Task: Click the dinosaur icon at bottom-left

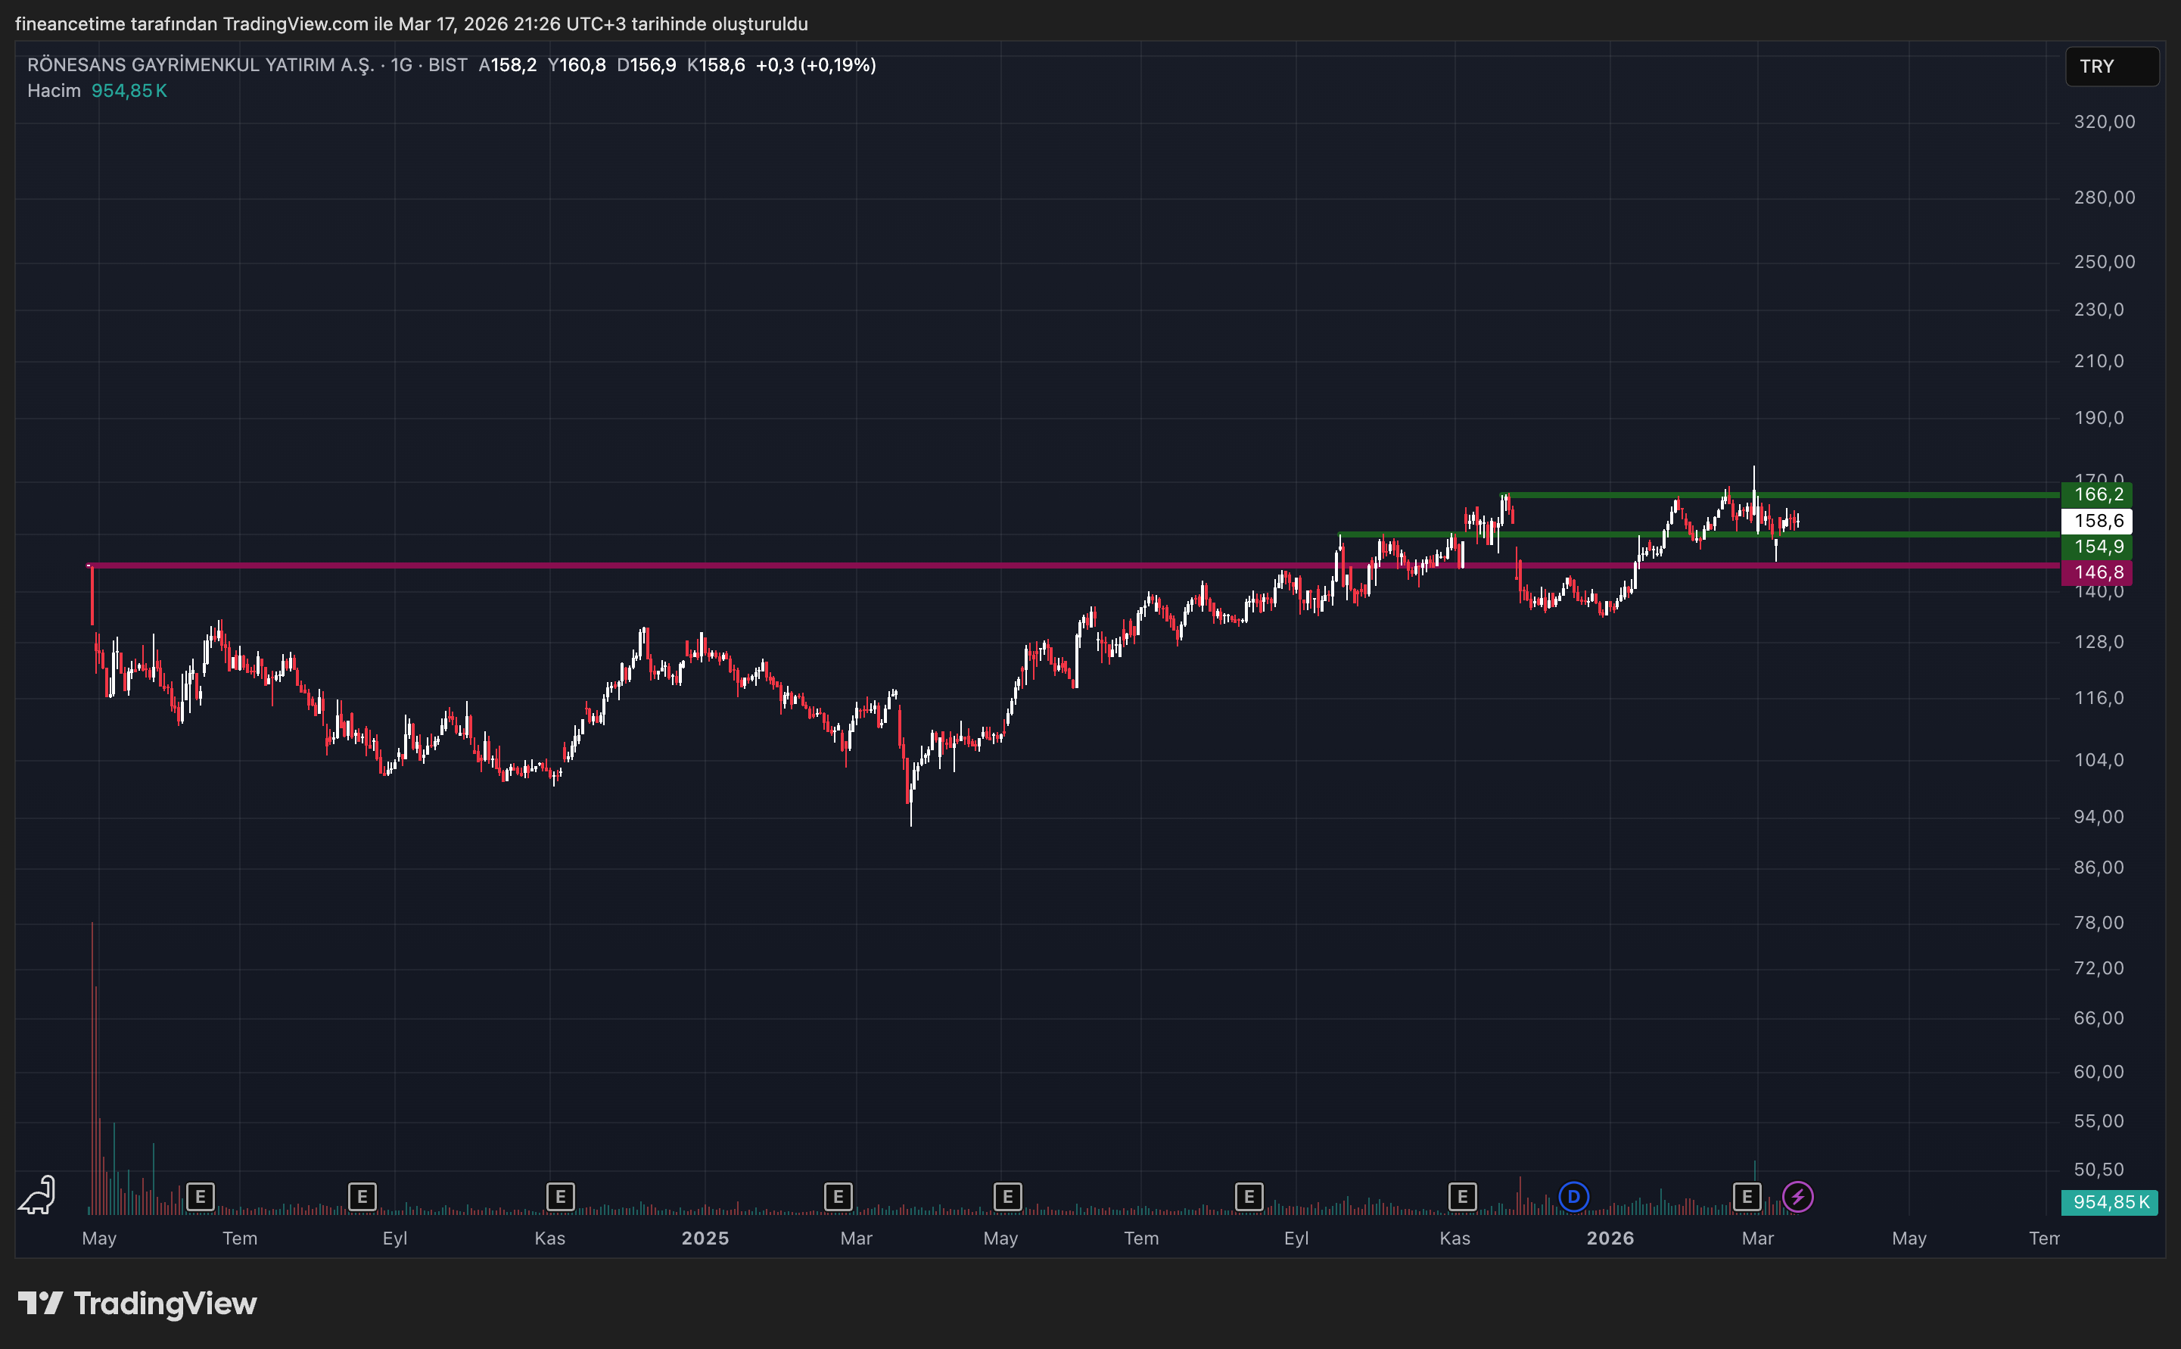Action: pos(37,1195)
